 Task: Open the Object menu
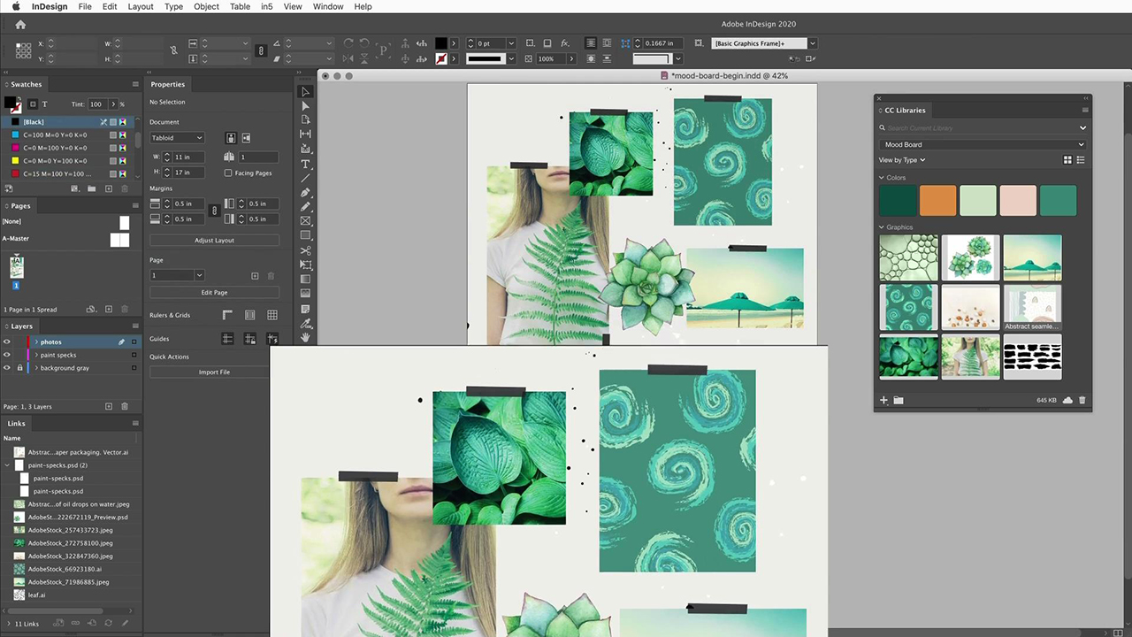point(206,6)
